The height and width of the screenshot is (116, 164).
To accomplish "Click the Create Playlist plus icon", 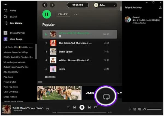I will click(5, 33).
